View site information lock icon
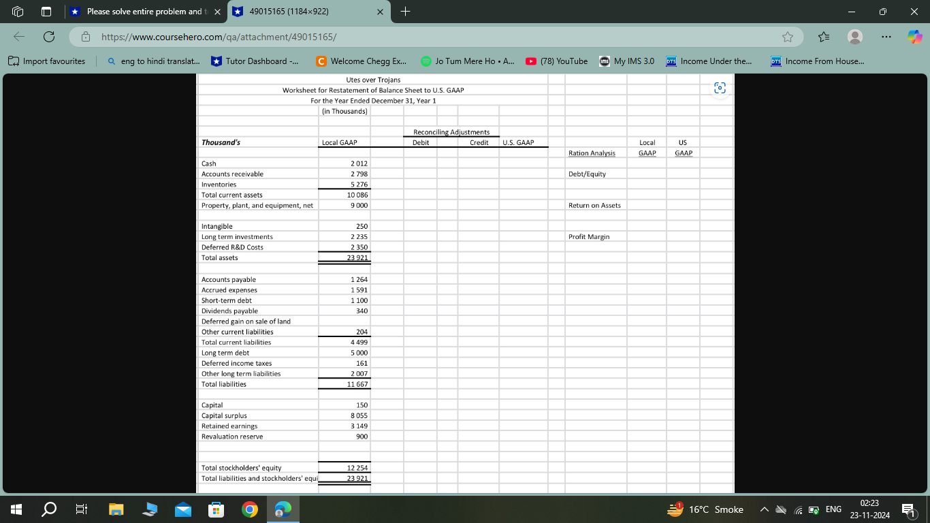The image size is (930, 523). 86,36
